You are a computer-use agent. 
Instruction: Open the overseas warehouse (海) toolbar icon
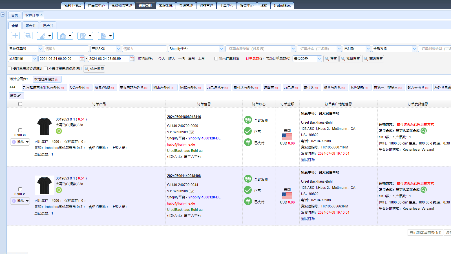point(63,36)
